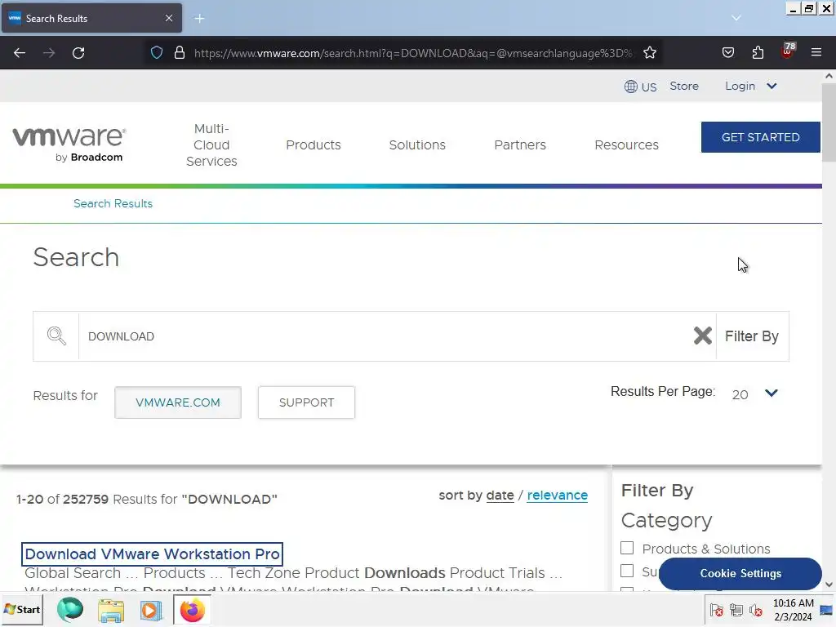Click browser address bar URL
Image resolution: width=836 pixels, height=627 pixels.
(x=413, y=53)
